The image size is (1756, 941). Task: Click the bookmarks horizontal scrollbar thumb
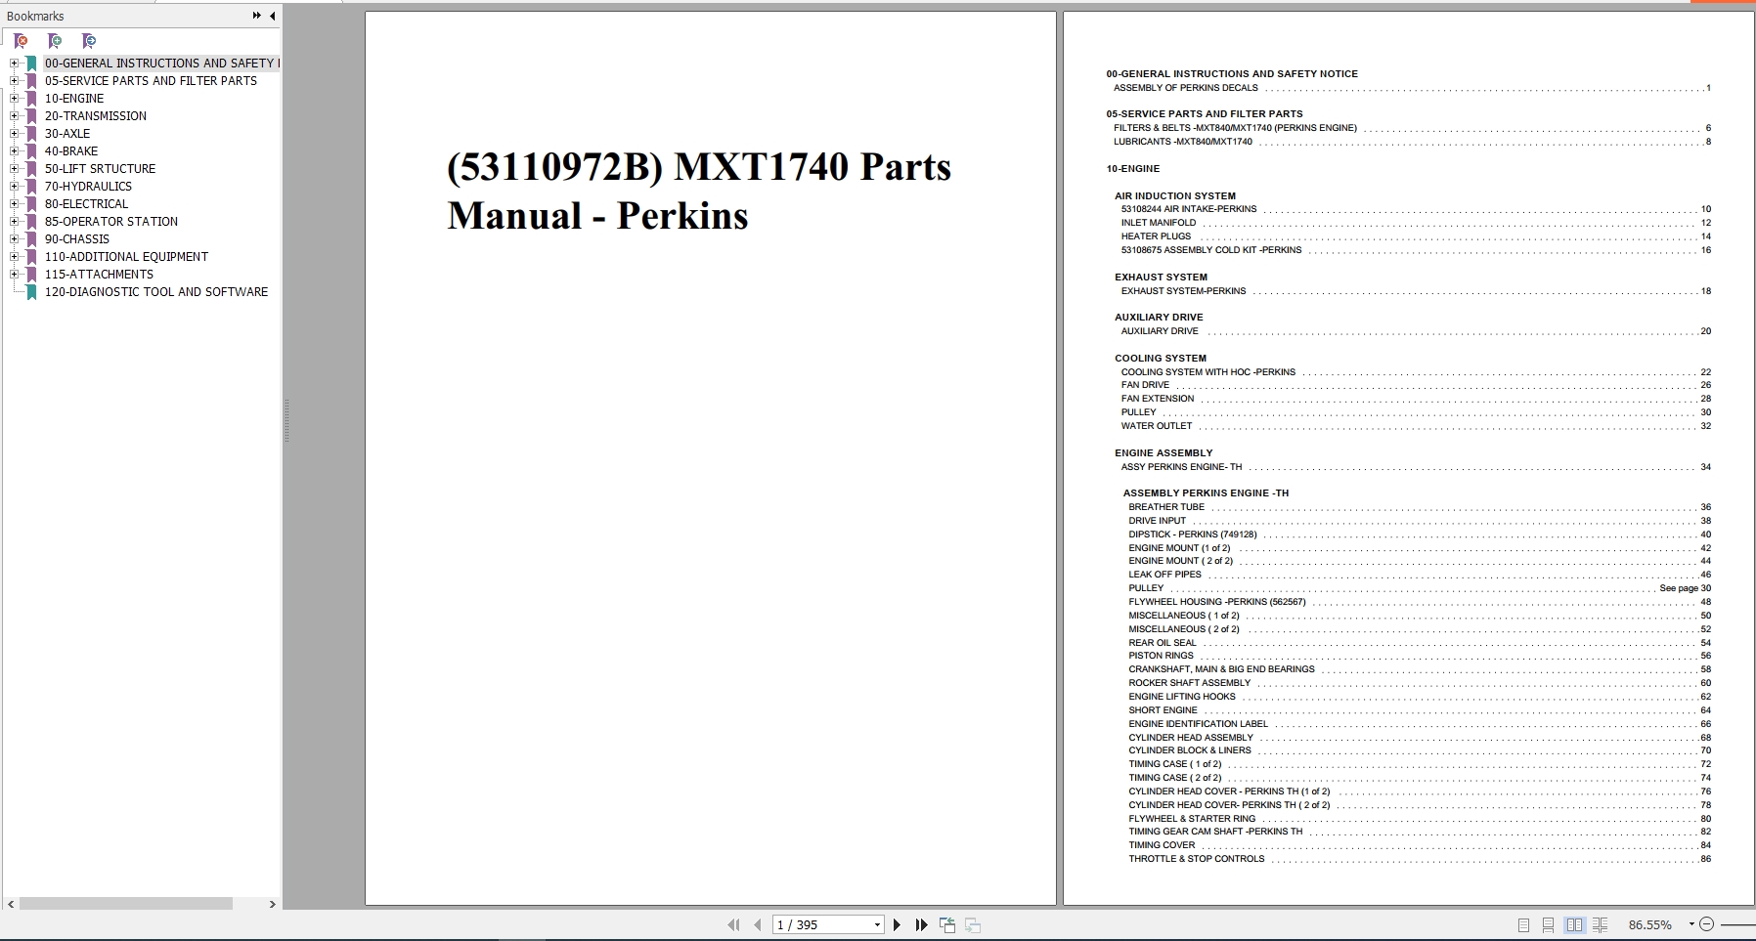point(126,905)
